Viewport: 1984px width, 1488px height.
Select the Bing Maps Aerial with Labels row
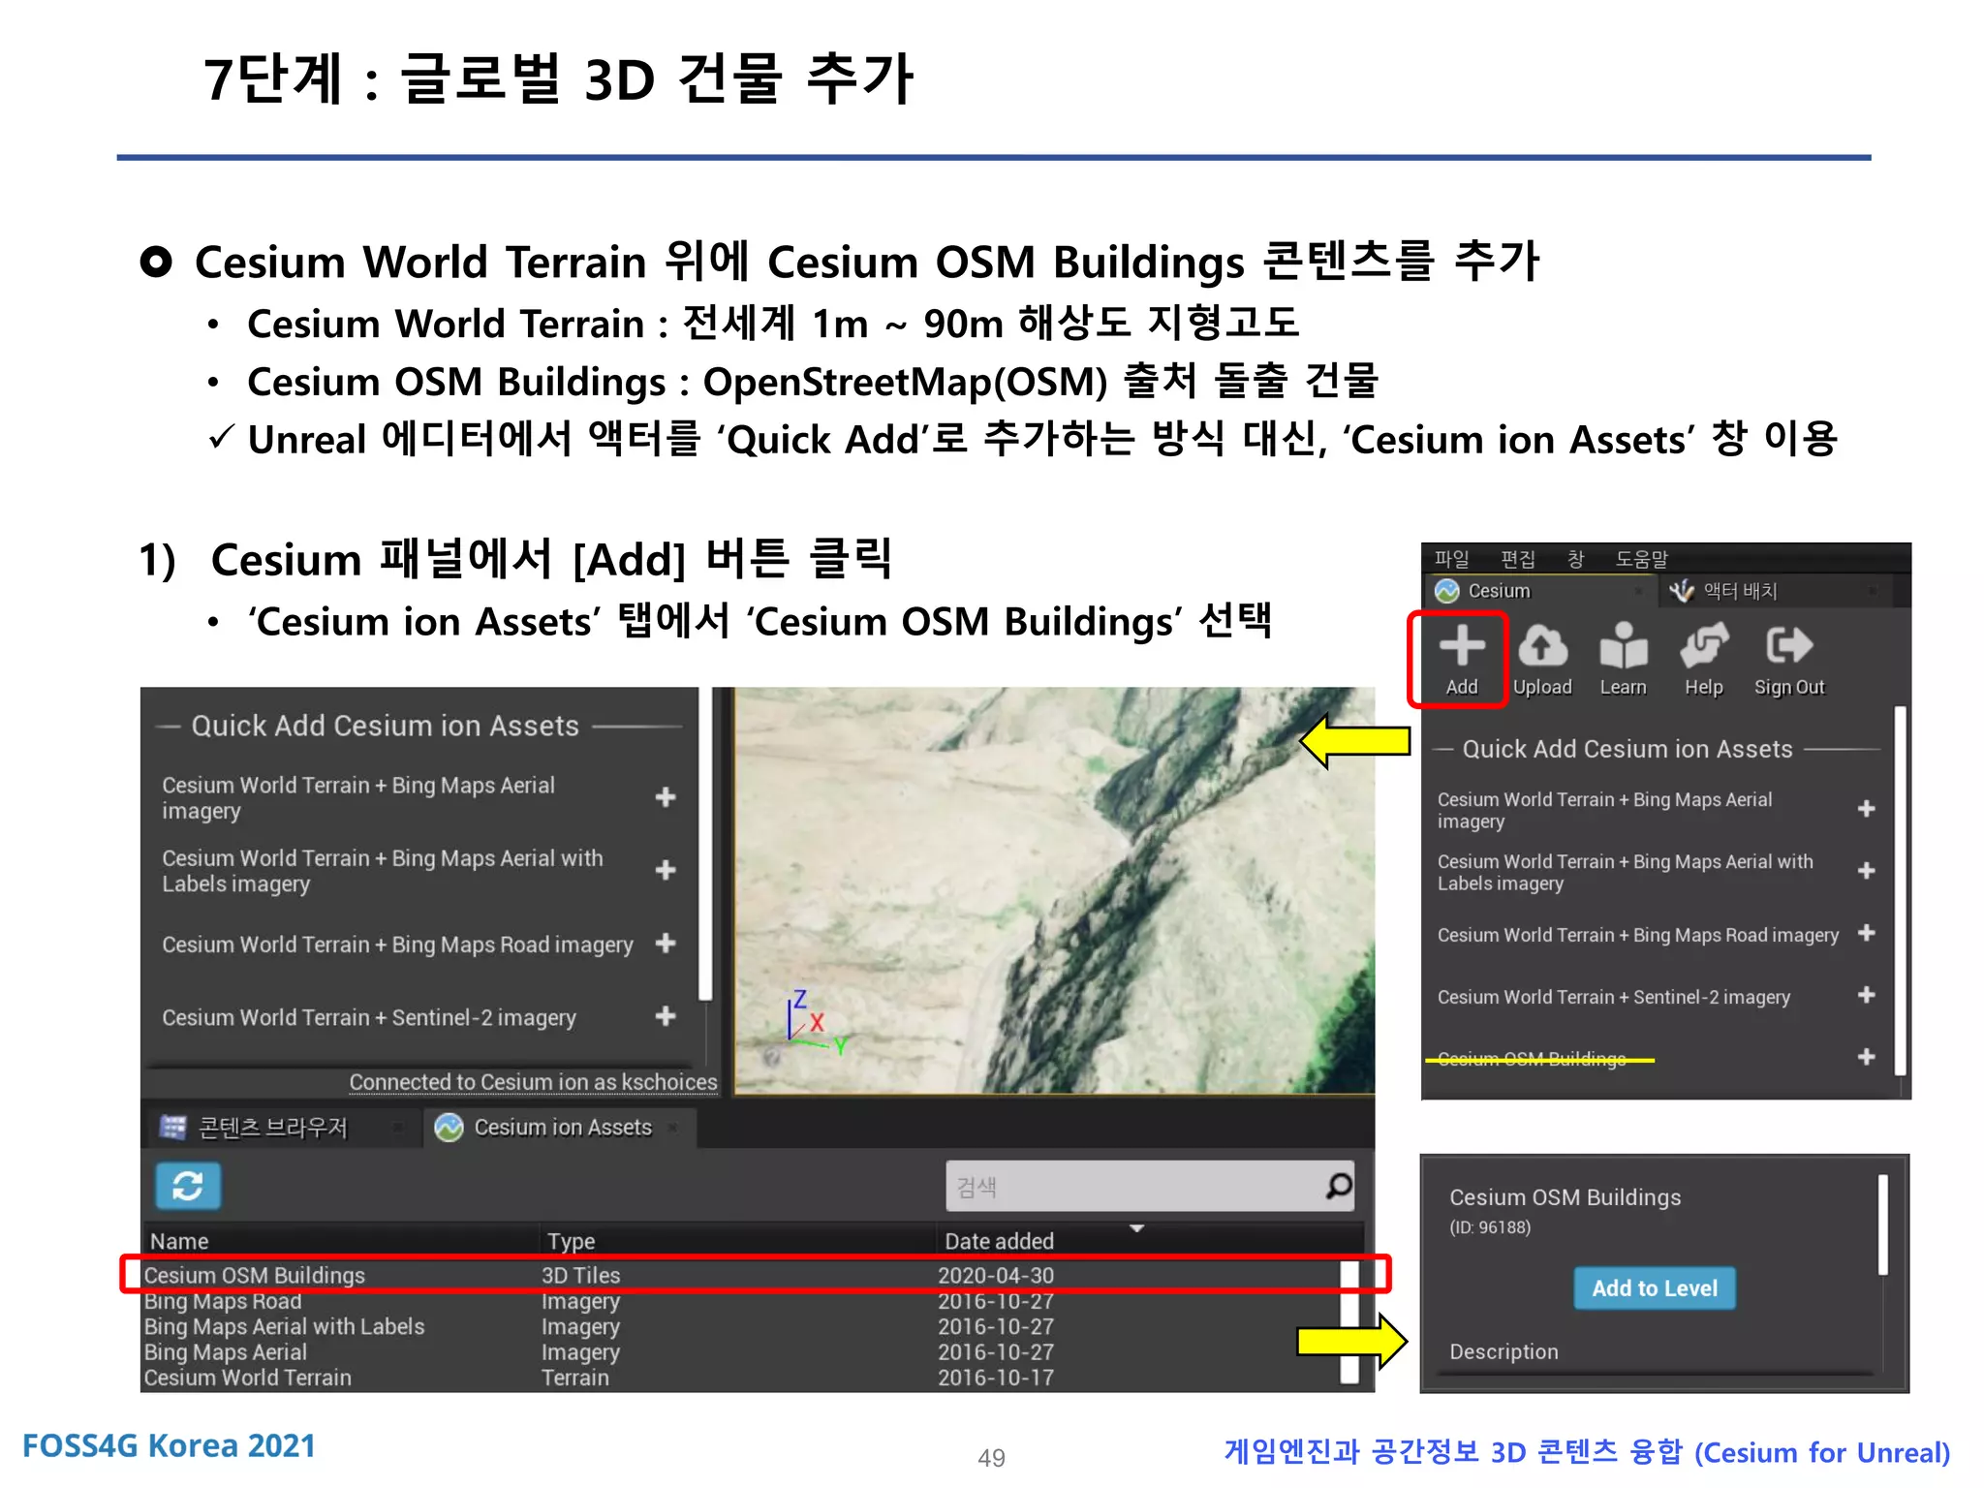(x=741, y=1326)
